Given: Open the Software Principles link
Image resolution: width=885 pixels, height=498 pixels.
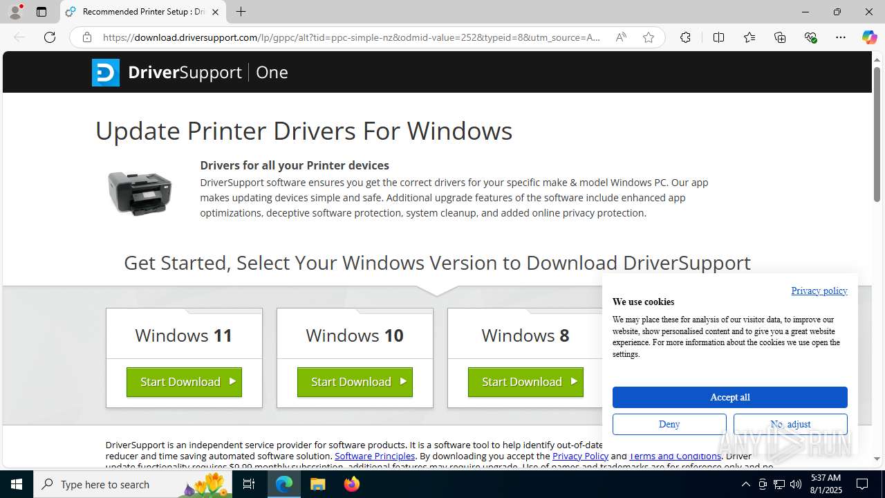Looking at the screenshot, I should point(375,456).
